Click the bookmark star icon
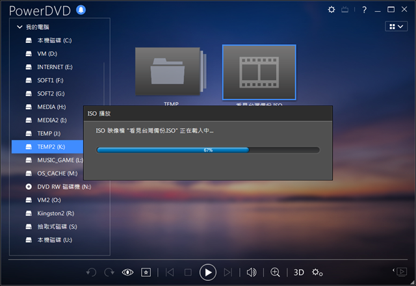 146,272
